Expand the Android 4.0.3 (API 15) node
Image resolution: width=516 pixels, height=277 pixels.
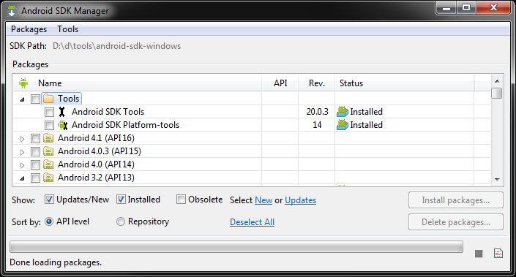click(x=22, y=152)
